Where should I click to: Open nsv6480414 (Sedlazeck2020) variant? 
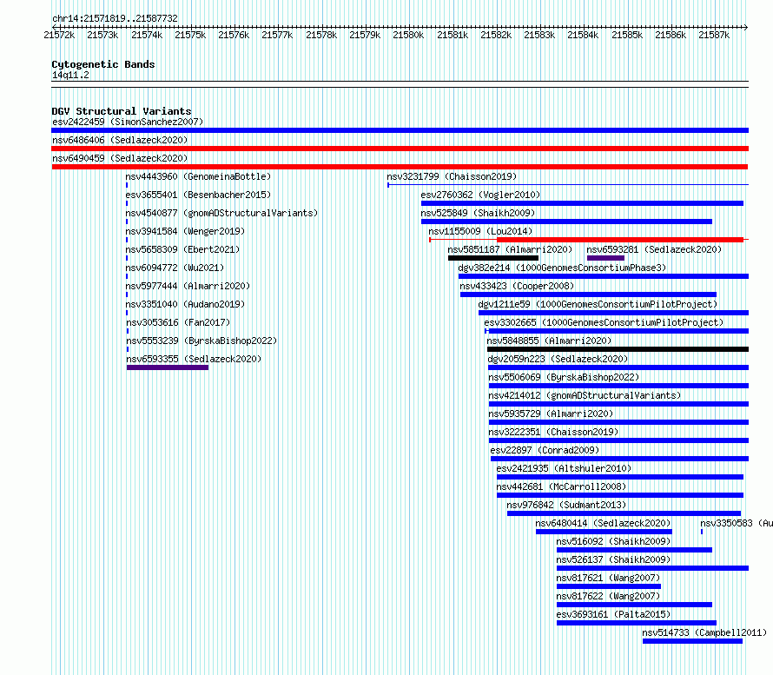(603, 523)
